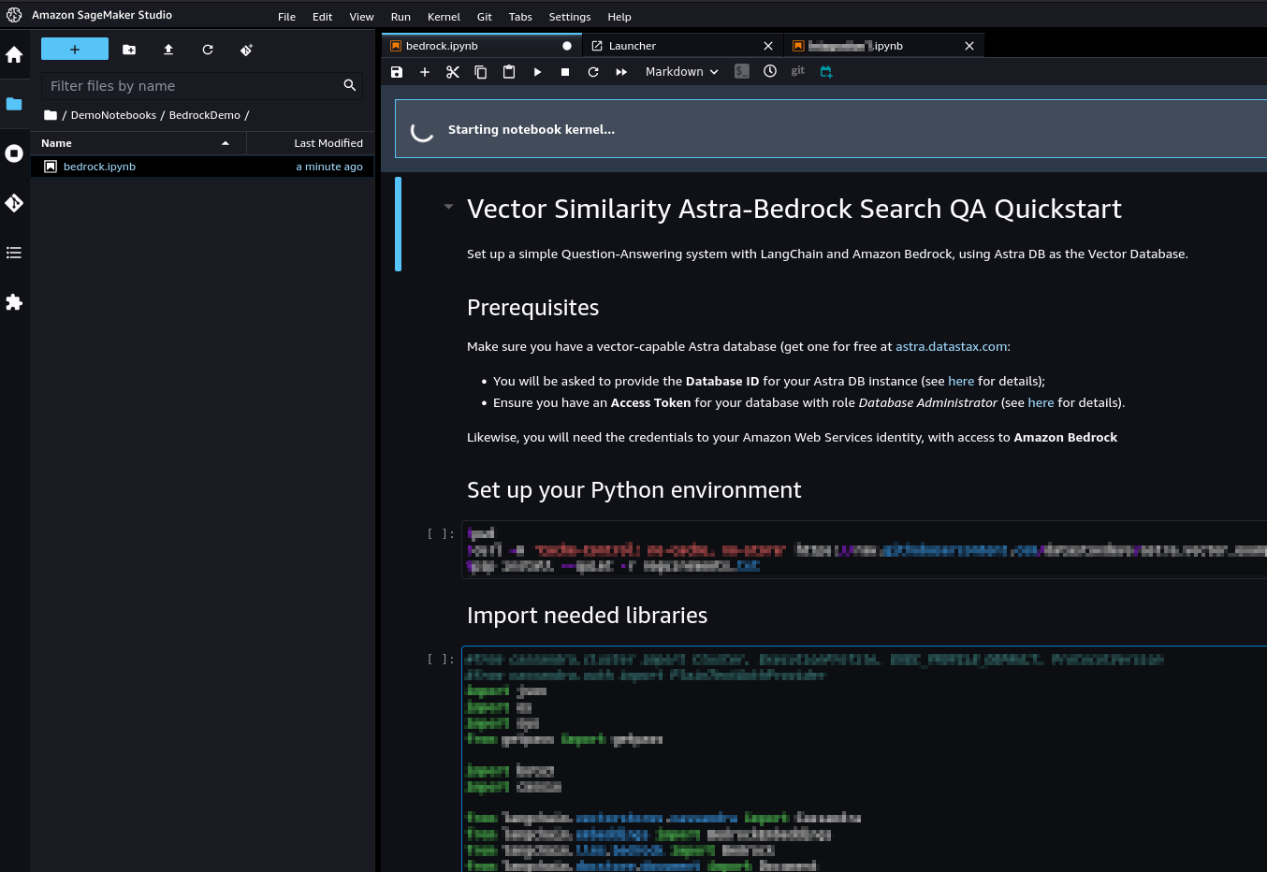1267x872 pixels.
Task: Open the Home sidebar icon
Action: pos(14,55)
